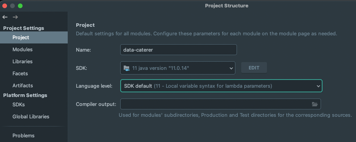356x142 pixels.
Task: Click the EDIT button next to SDK
Action: pyautogui.click(x=254, y=68)
